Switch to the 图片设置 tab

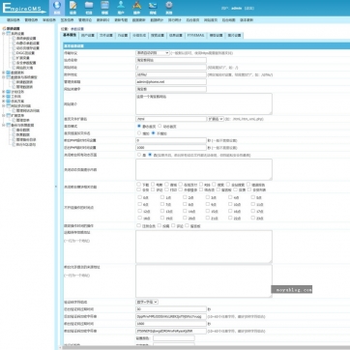pyautogui.click(x=234, y=36)
